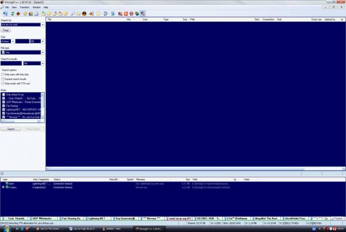Open the Transfers menu

[x=24, y=8]
